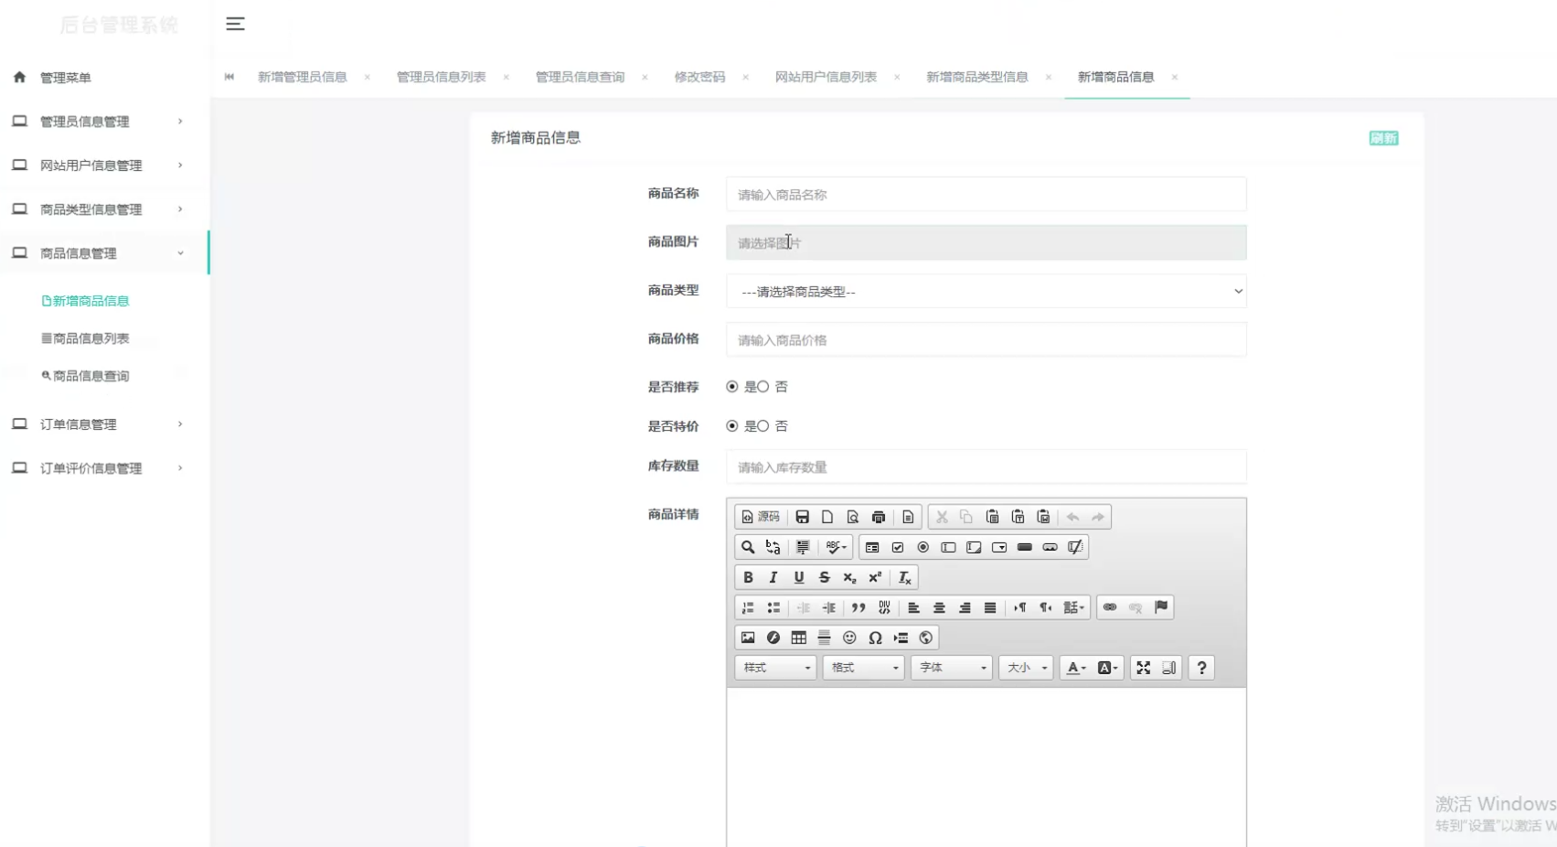
Task: Click the Save icon in editor toolbar
Action: (x=802, y=517)
